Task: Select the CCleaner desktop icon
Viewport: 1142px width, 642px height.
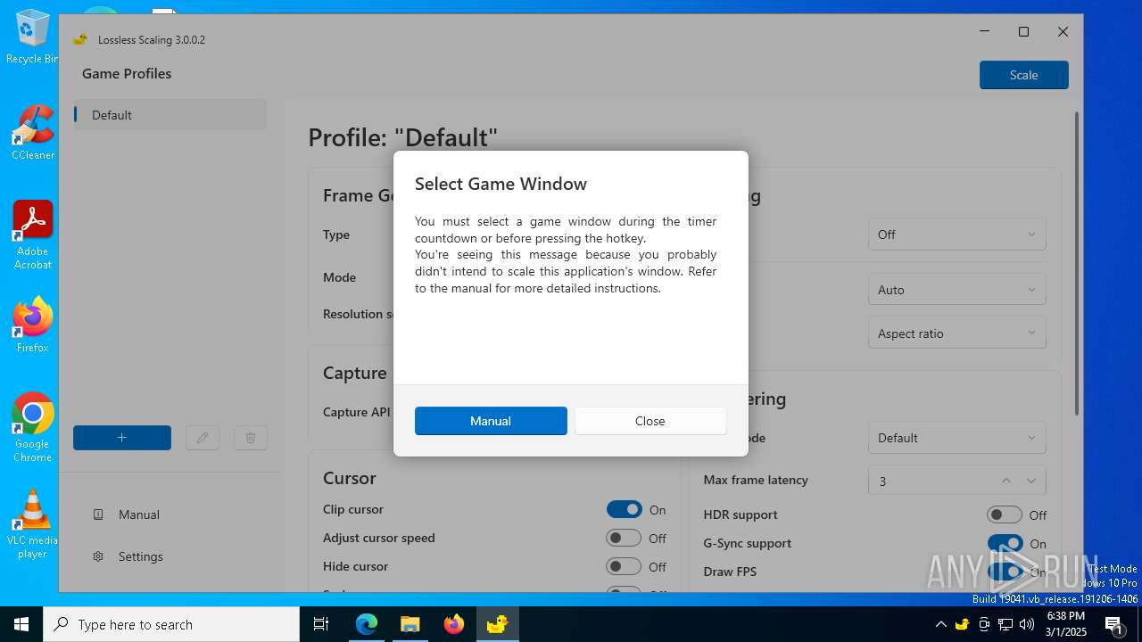Action: click(32, 133)
